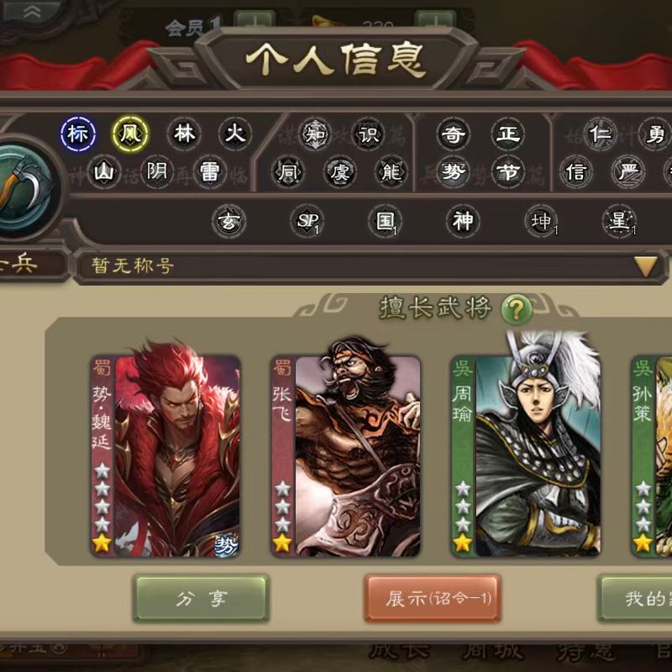Screen dimensions: 672x672
Task: Click the 展示(诏令-1) display button
Action: pos(433,598)
